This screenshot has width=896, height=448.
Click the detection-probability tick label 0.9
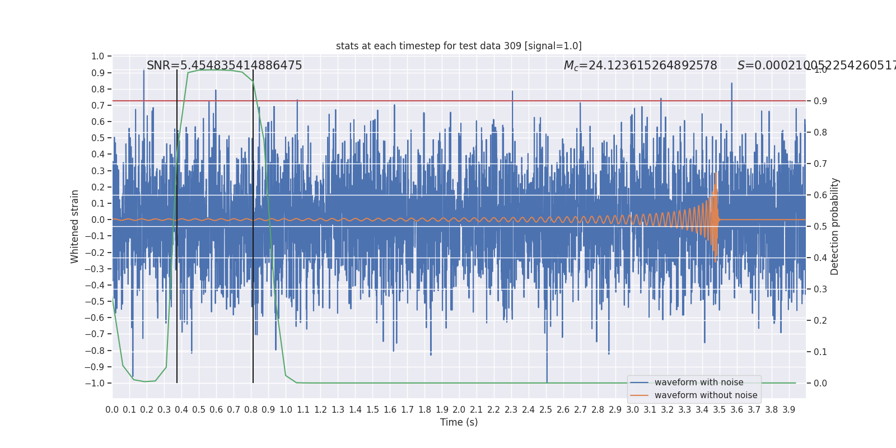820,101
